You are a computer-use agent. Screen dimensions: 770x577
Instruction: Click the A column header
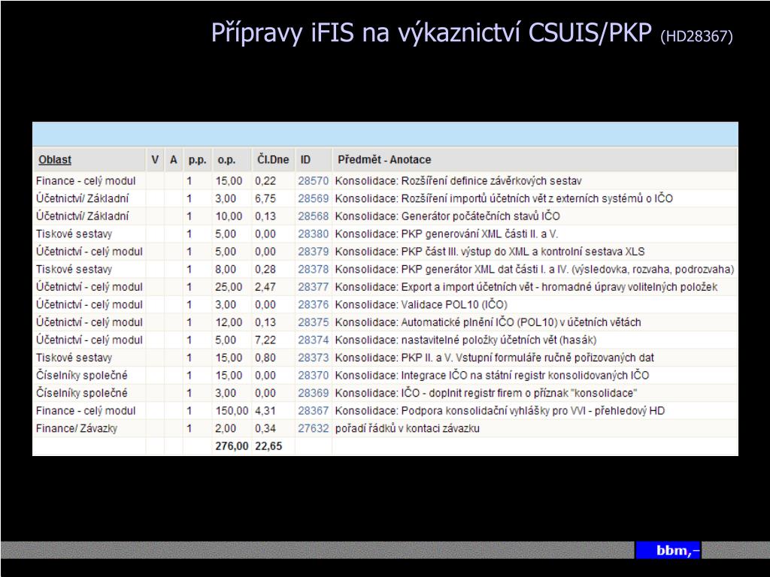(174, 160)
